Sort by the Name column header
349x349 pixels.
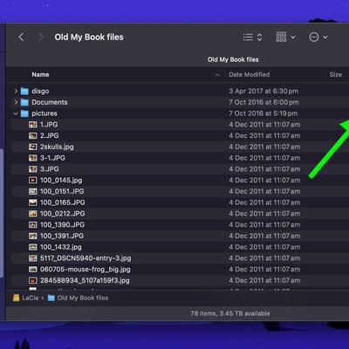pyautogui.click(x=40, y=74)
